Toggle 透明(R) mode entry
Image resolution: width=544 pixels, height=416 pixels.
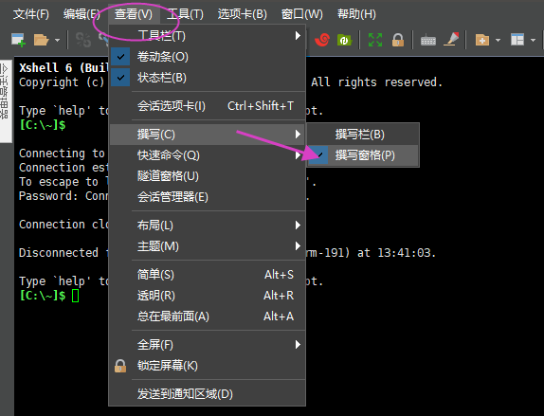[208, 296]
